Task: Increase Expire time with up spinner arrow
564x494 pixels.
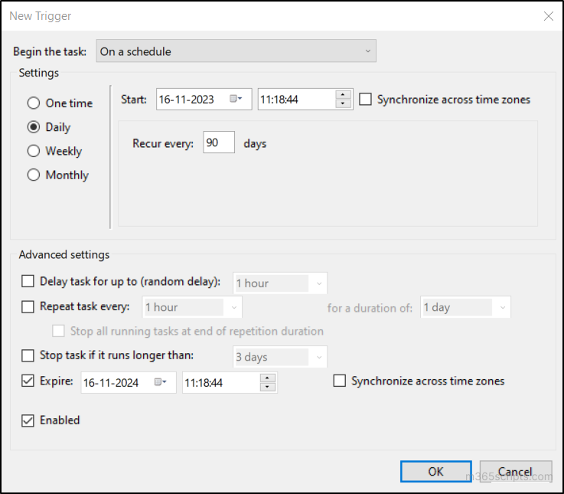Action: tap(268, 378)
